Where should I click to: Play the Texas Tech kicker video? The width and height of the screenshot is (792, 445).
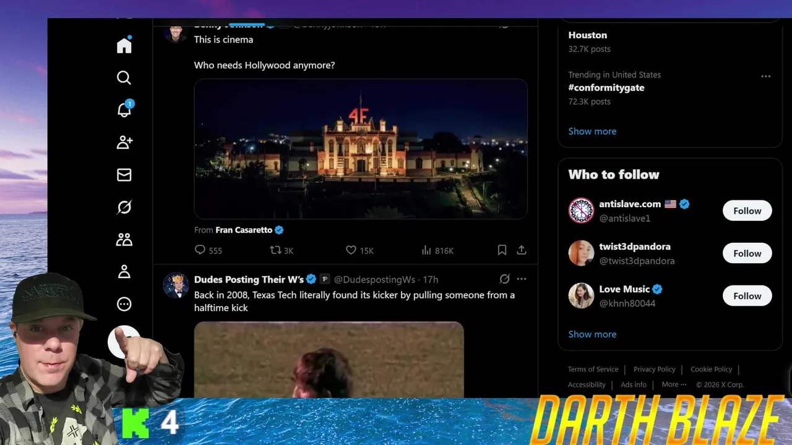point(329,360)
